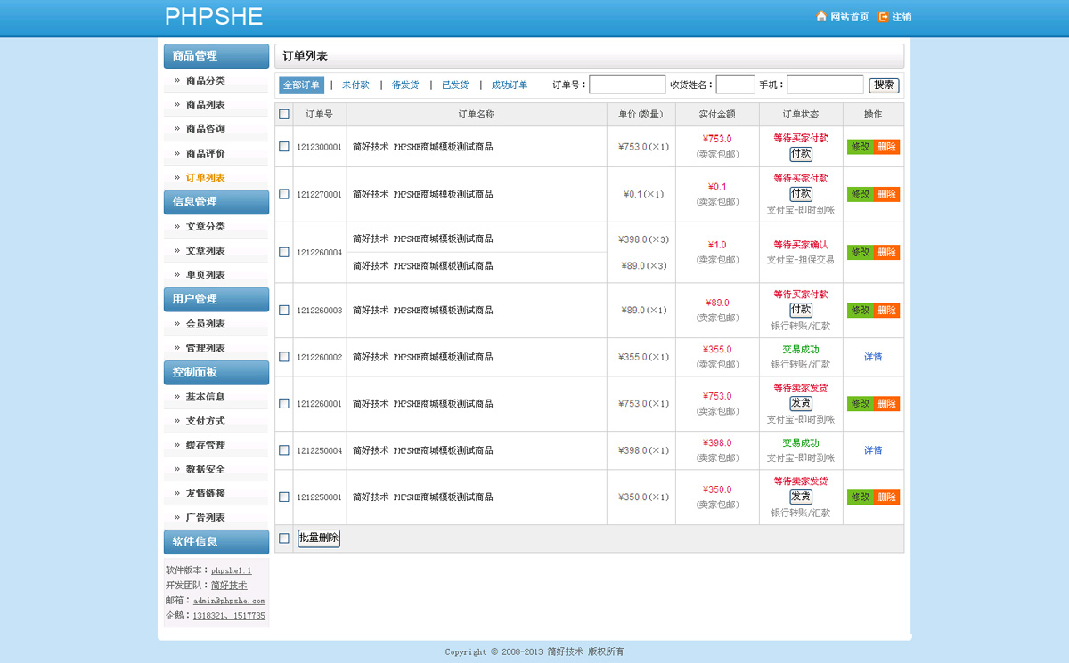Check the checkbox for order 1212250001

point(283,497)
